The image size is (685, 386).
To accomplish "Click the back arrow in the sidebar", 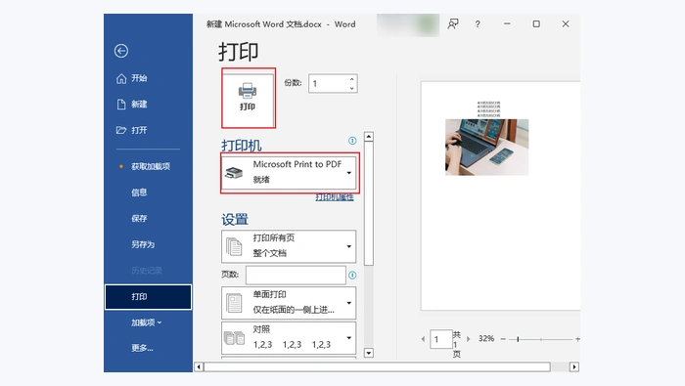I will 121,51.
